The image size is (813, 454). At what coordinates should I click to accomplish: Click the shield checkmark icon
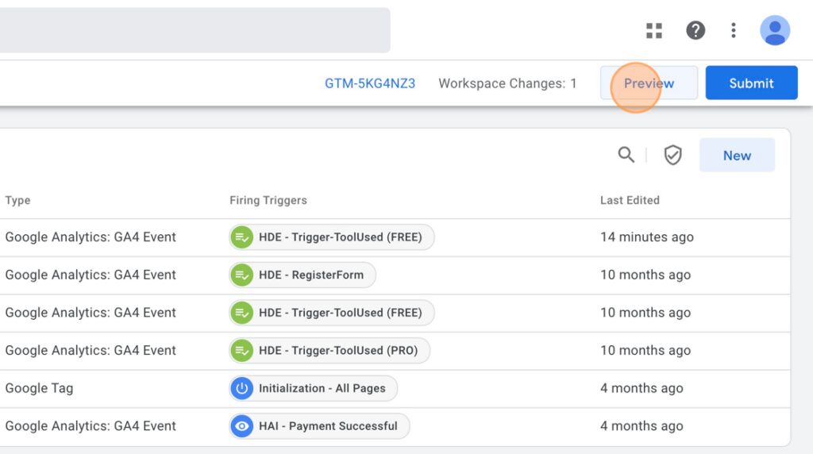[x=672, y=155]
